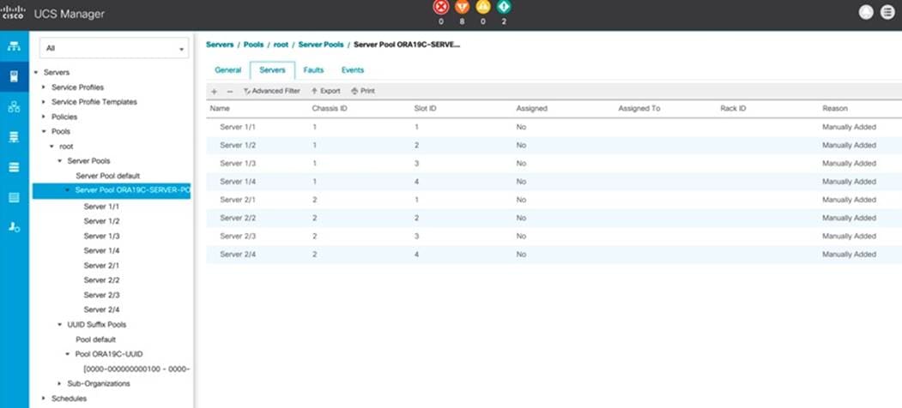Select the Server 1/2 table row
902x408 pixels.
pyautogui.click(x=554, y=146)
